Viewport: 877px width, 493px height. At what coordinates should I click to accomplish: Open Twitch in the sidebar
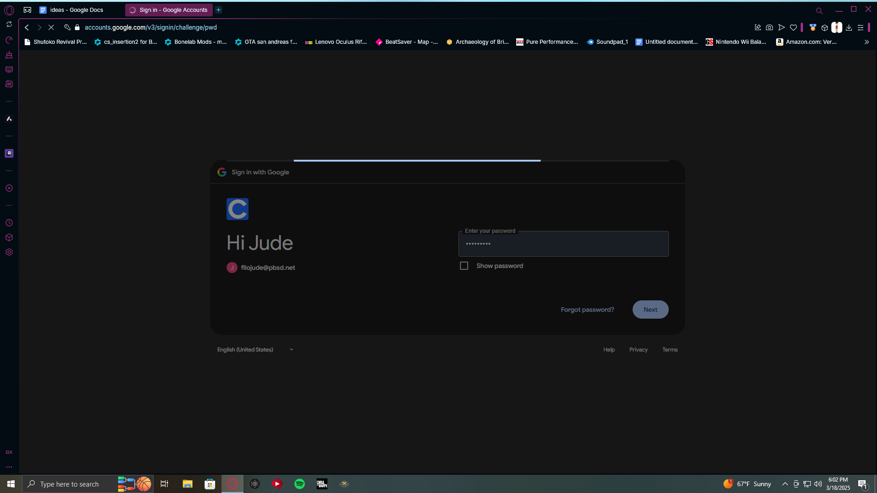9,153
